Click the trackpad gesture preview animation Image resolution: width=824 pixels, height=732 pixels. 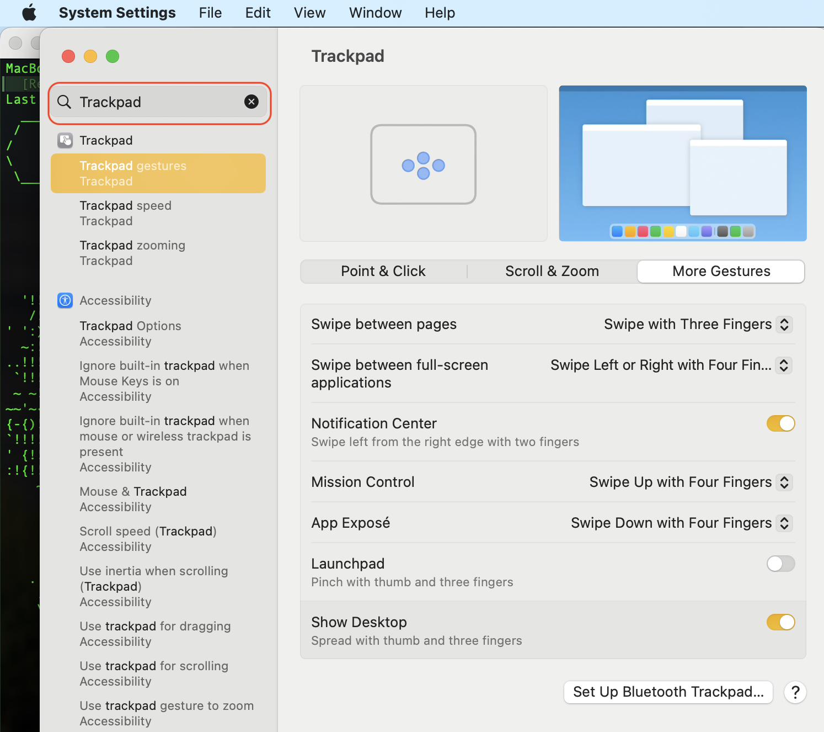tap(424, 163)
